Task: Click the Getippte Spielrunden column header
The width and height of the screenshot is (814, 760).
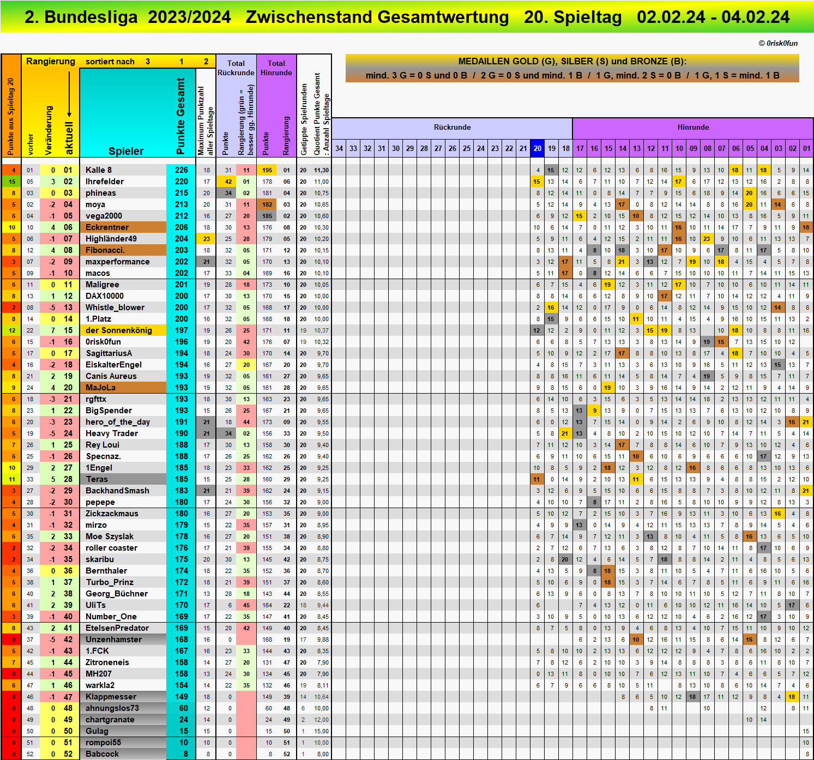Action: click(x=304, y=119)
